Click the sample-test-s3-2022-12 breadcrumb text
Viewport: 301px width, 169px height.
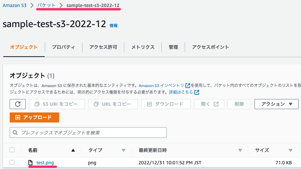[93, 5]
